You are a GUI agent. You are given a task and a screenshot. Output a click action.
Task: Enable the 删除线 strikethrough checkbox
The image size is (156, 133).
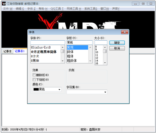coord(34,75)
